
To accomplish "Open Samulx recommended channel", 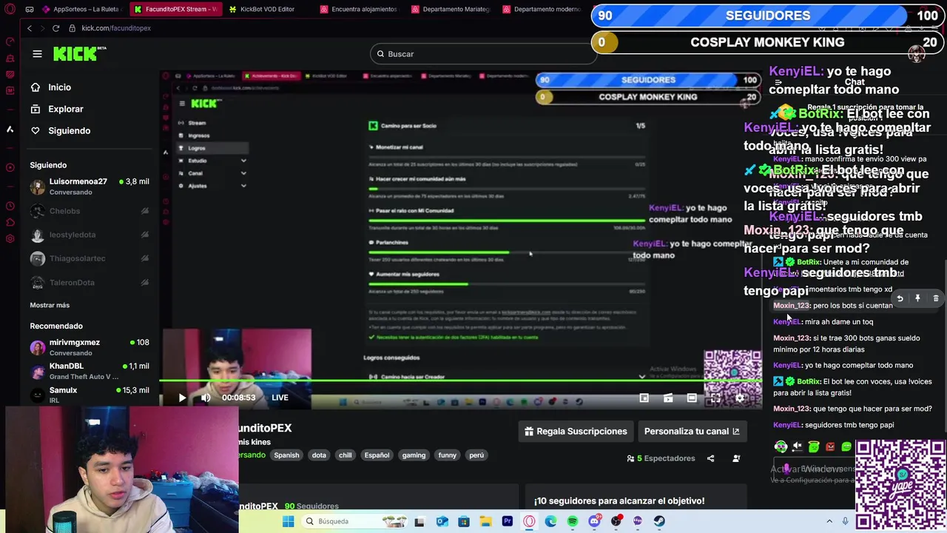I will 89,395.
